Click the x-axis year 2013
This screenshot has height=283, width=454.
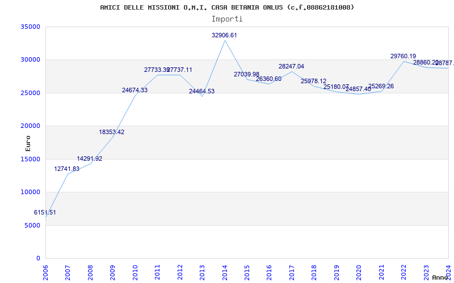pos(203,272)
